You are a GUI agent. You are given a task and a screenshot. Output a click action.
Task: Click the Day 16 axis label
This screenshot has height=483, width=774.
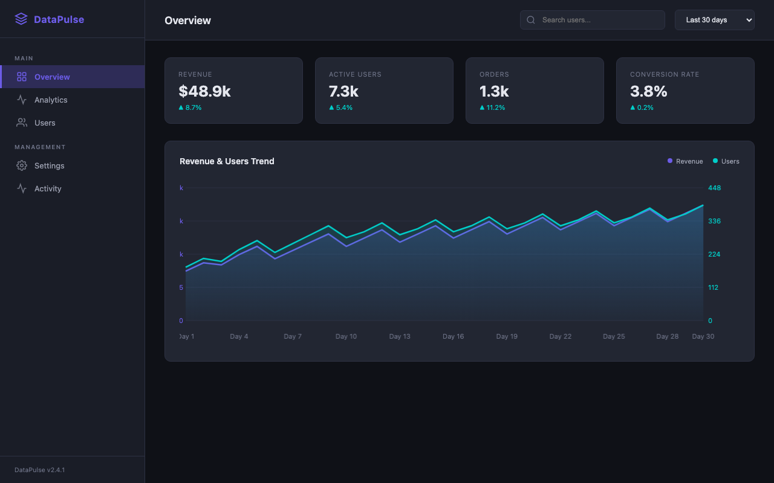453,336
